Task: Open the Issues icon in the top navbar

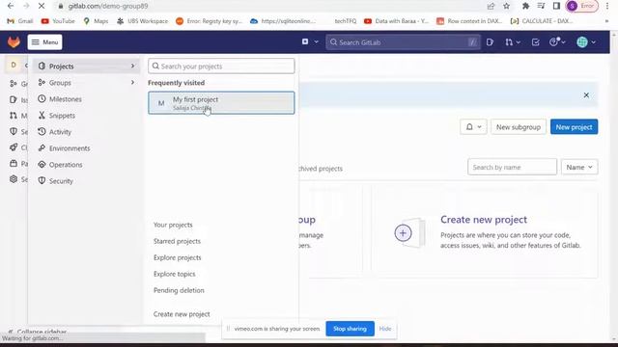Action: click(x=490, y=42)
